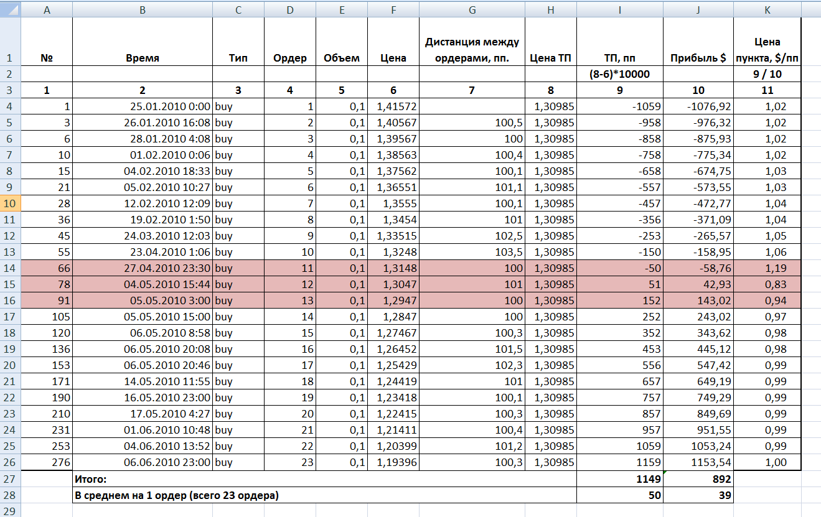
Task: Select total TP cell 1149
Action: [x=620, y=478]
